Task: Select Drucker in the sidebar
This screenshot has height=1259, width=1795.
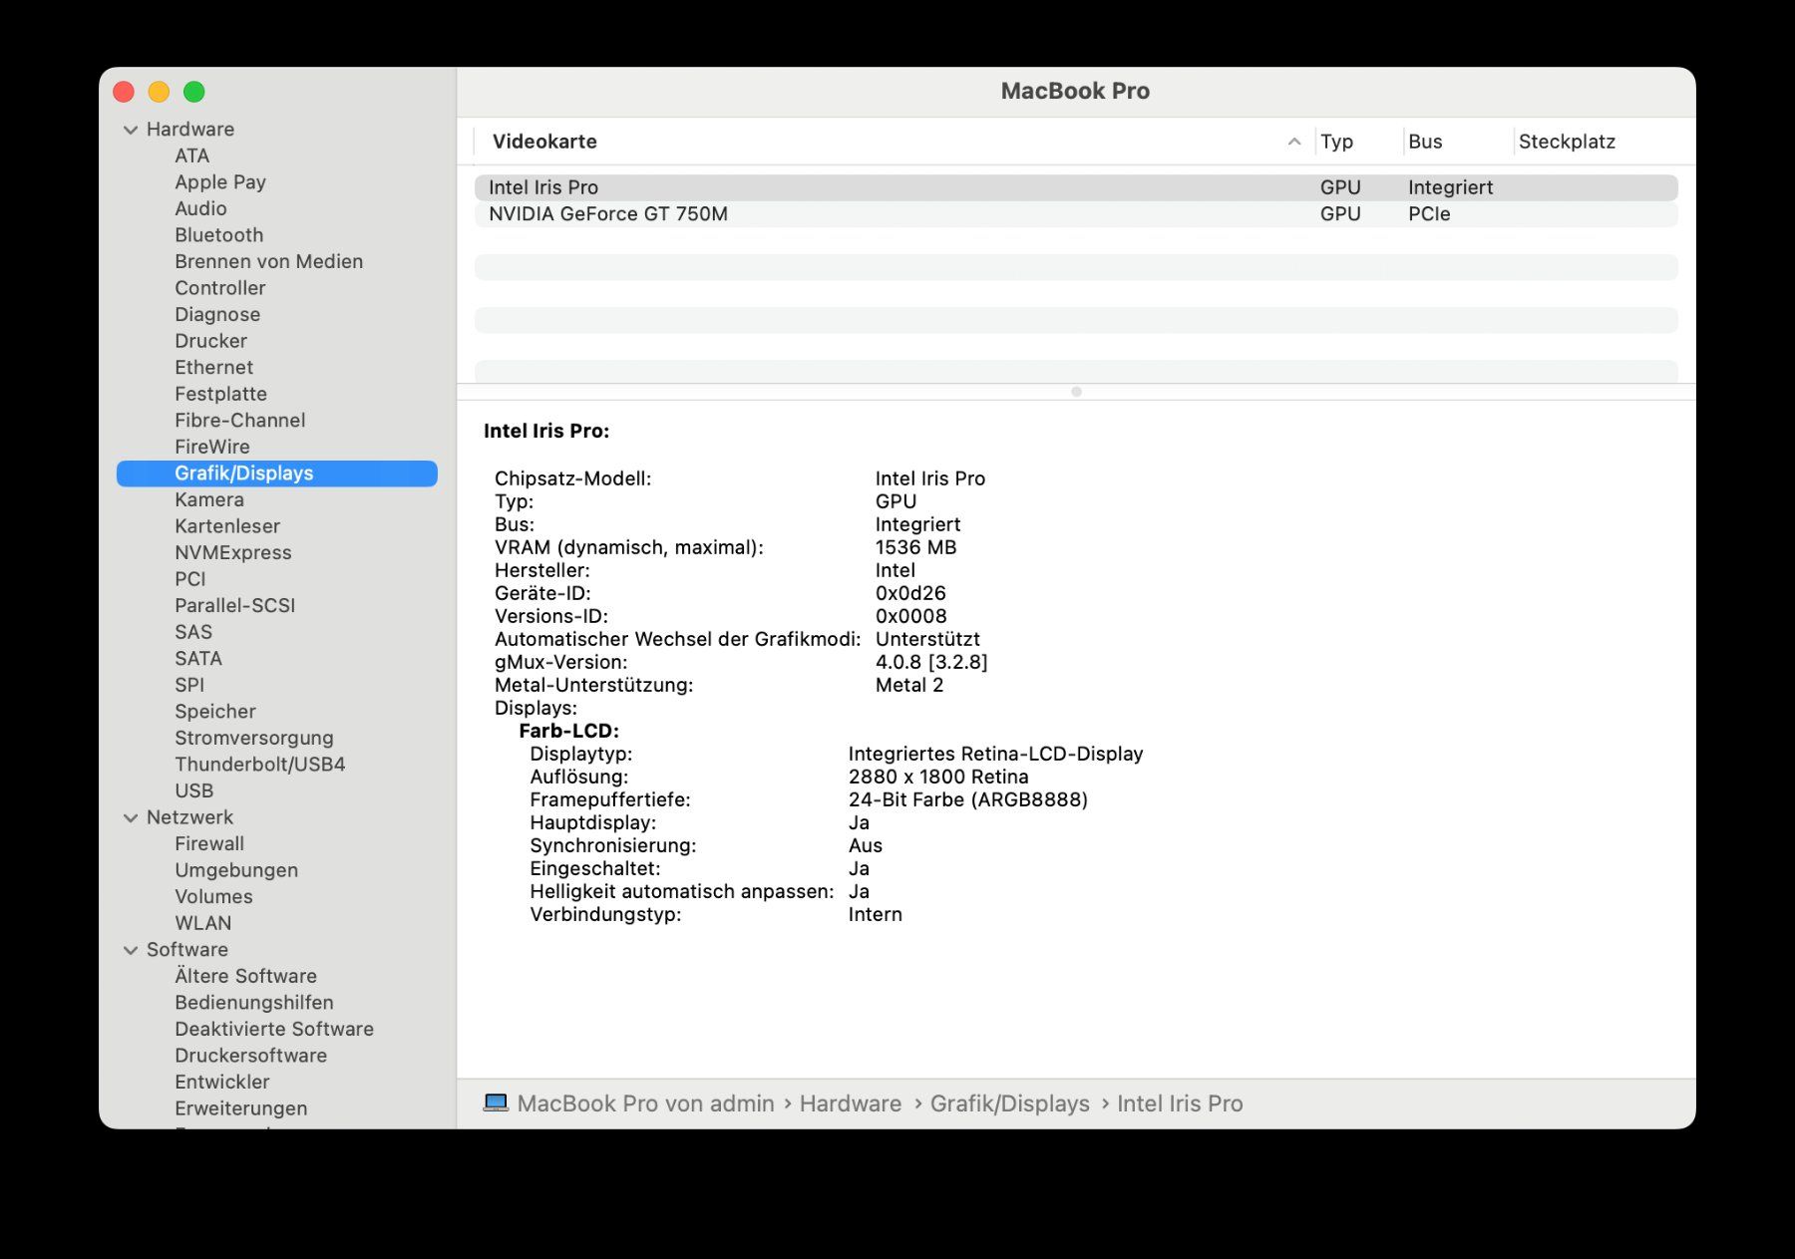Action: click(x=210, y=341)
